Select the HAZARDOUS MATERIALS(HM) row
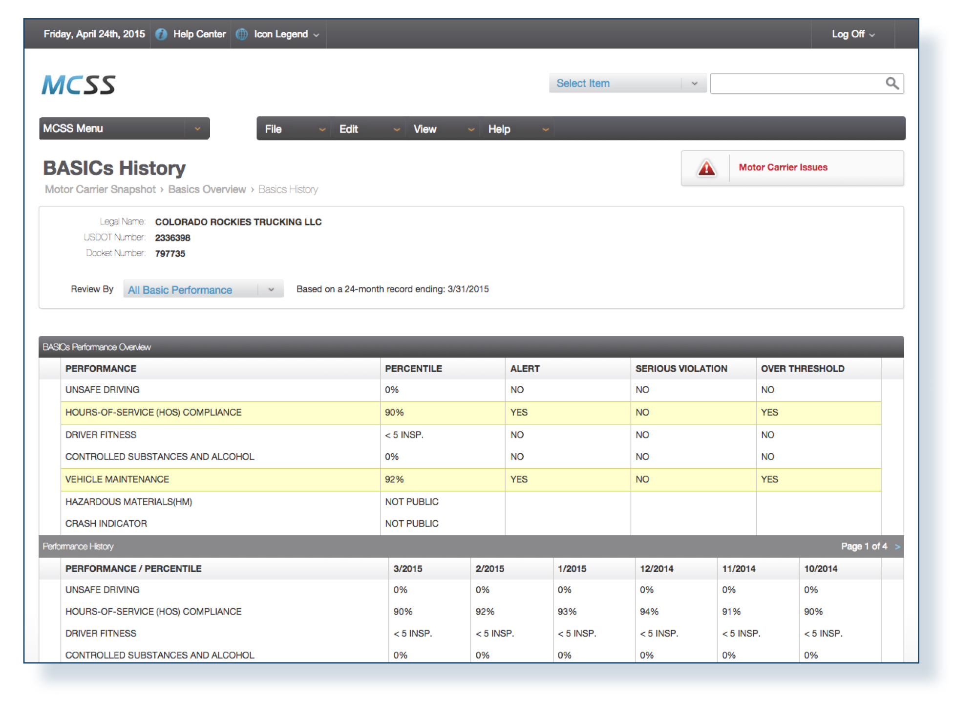The image size is (977, 703). click(471, 502)
